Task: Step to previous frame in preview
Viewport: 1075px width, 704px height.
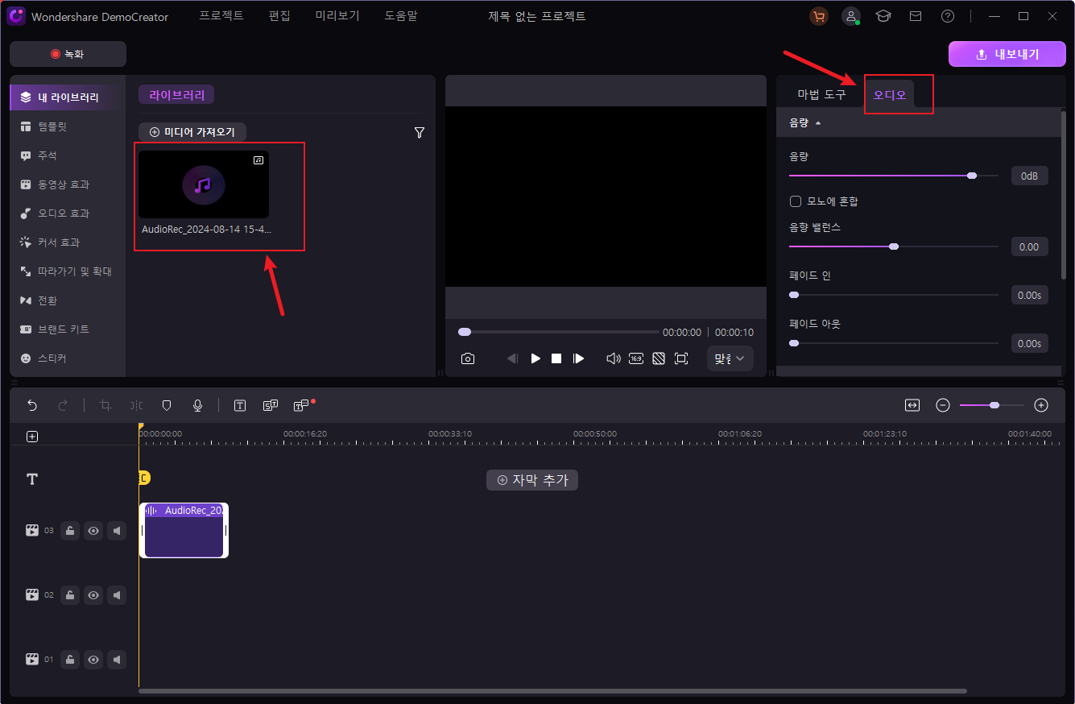Action: [x=512, y=358]
